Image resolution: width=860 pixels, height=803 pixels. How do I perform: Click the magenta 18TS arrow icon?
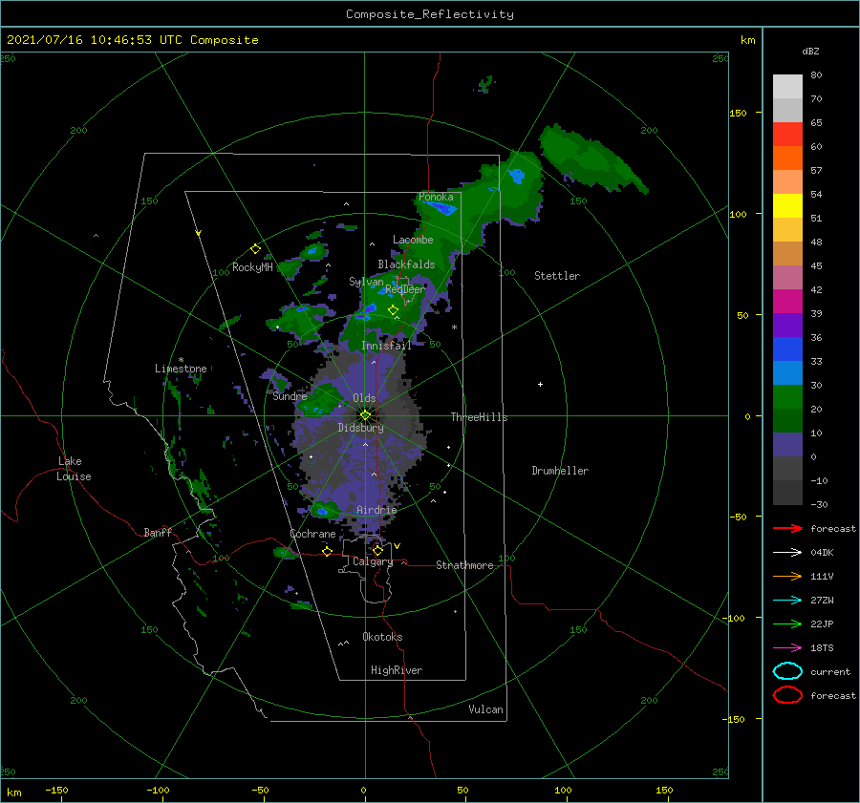click(x=787, y=648)
